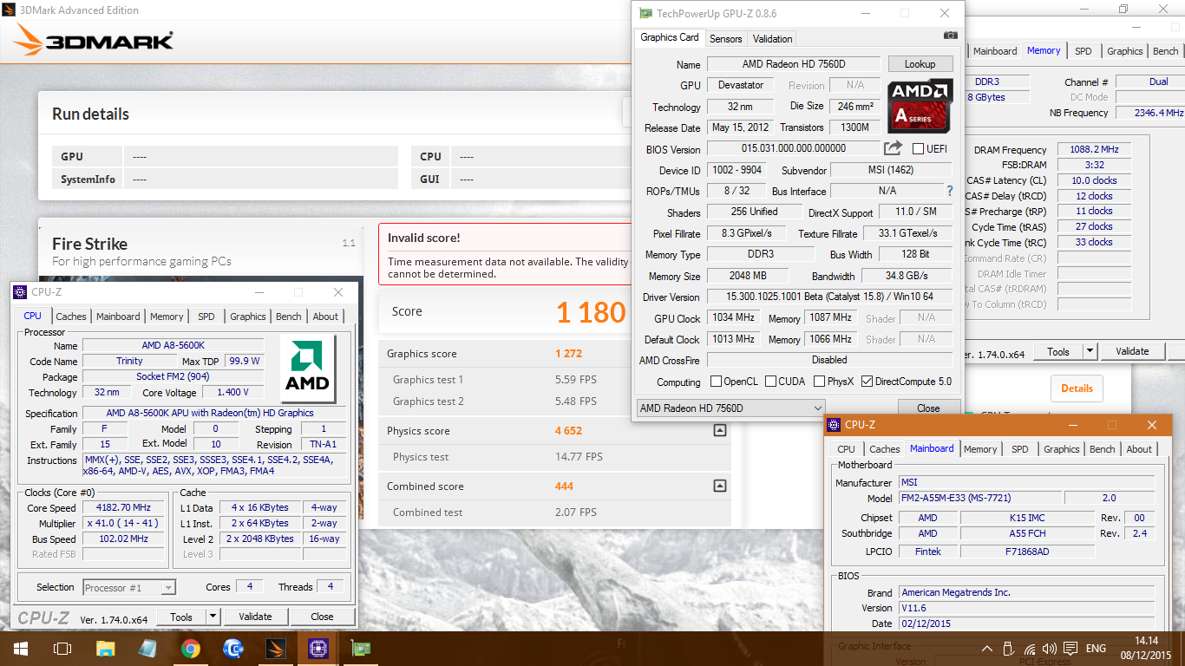Open the Tools dropdown arrow in CPU-Z Memory window
Viewport: 1185px width, 666px height.
coord(1090,351)
